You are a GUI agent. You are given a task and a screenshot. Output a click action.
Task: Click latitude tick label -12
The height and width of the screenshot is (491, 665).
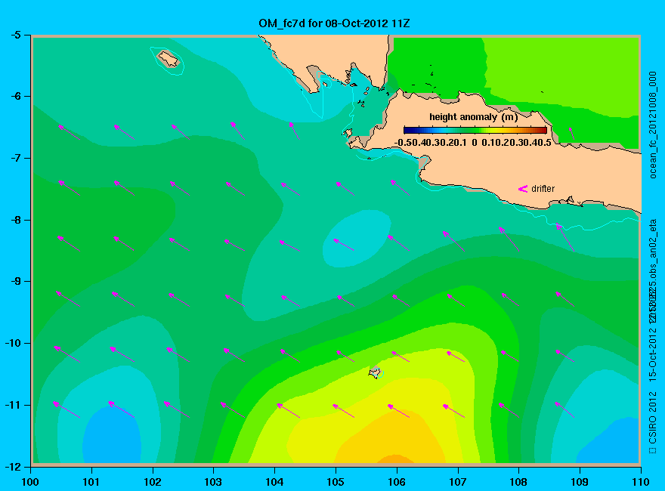point(13,466)
